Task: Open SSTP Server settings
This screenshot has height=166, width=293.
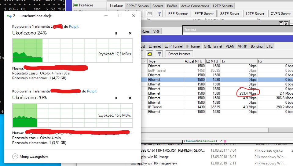Action: pos(230,14)
